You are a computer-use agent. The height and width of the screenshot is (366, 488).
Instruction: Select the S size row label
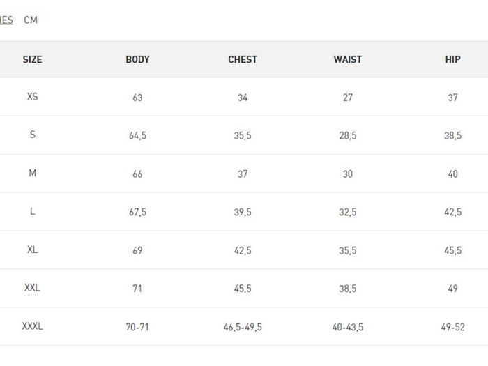32,135
